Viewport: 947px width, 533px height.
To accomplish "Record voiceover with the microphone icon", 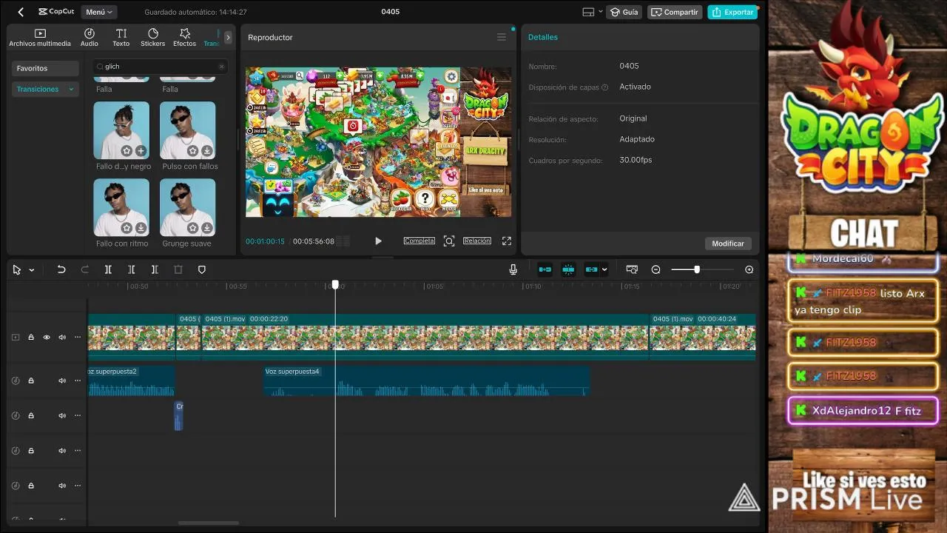I will coord(513,270).
